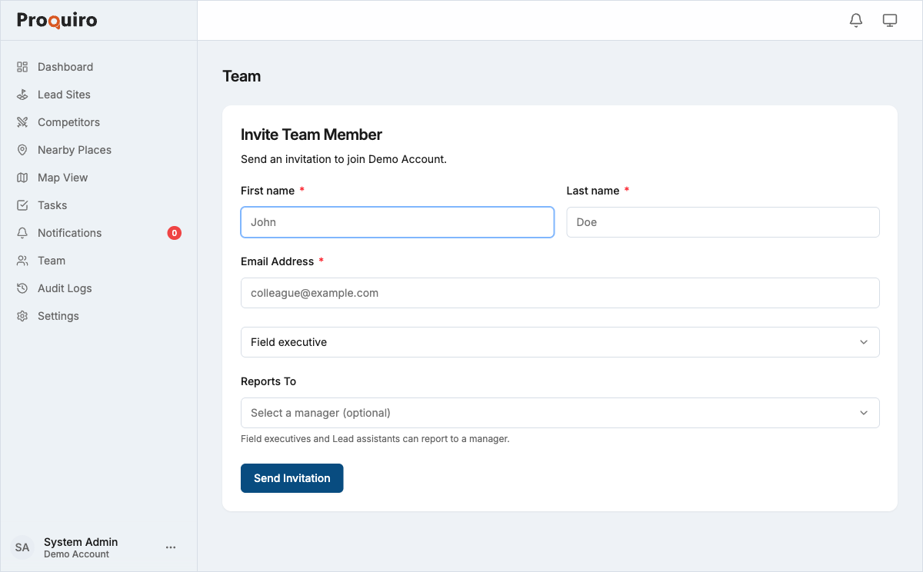This screenshot has width=923, height=572.
Task: Open the Reports To dropdown chevron
Action: pyautogui.click(x=863, y=413)
